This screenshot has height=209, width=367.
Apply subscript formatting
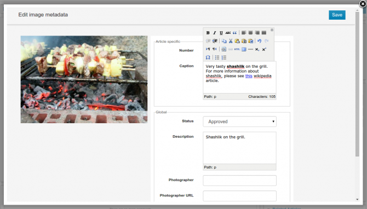pyautogui.click(x=257, y=49)
